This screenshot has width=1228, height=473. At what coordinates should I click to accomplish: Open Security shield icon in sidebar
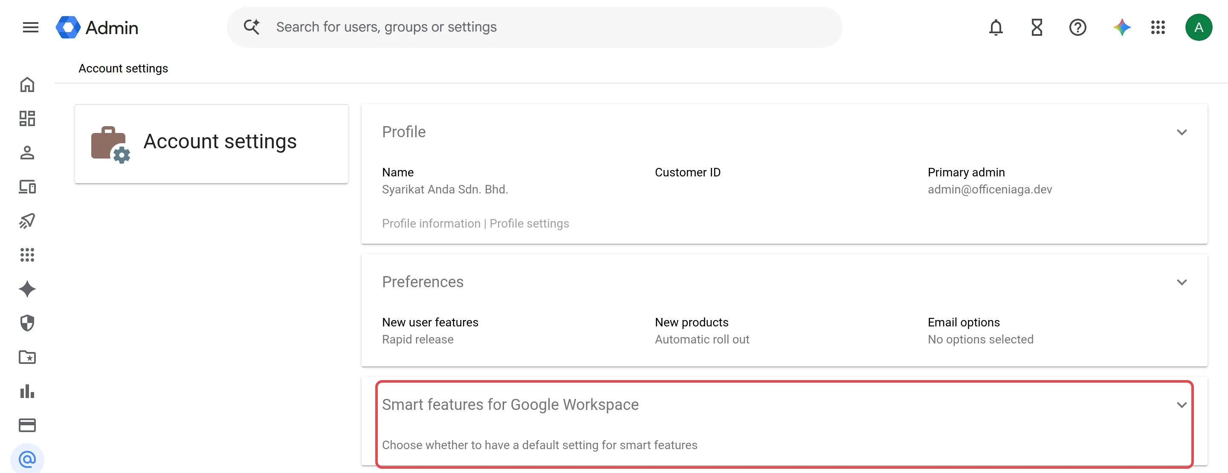27,323
